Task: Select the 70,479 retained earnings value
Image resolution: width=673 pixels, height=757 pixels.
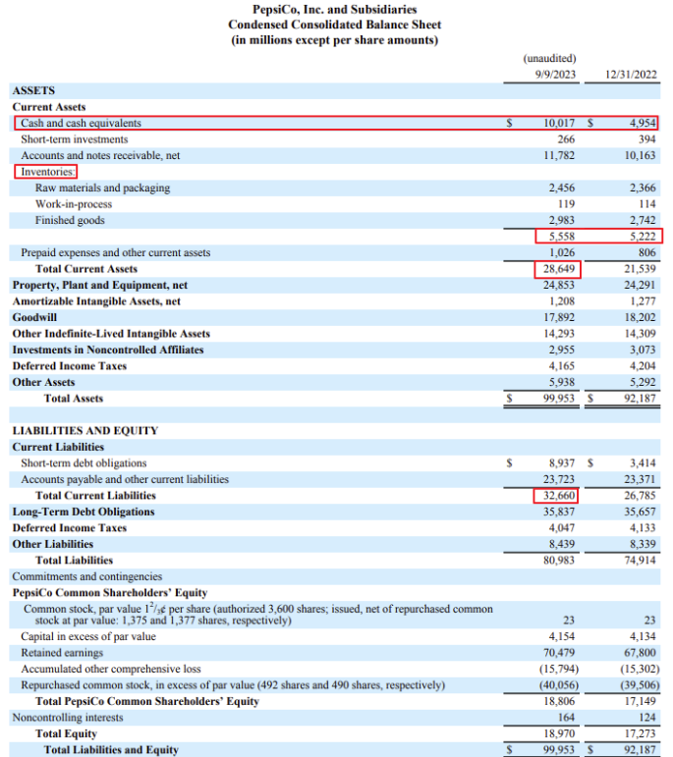Action: click(x=559, y=653)
